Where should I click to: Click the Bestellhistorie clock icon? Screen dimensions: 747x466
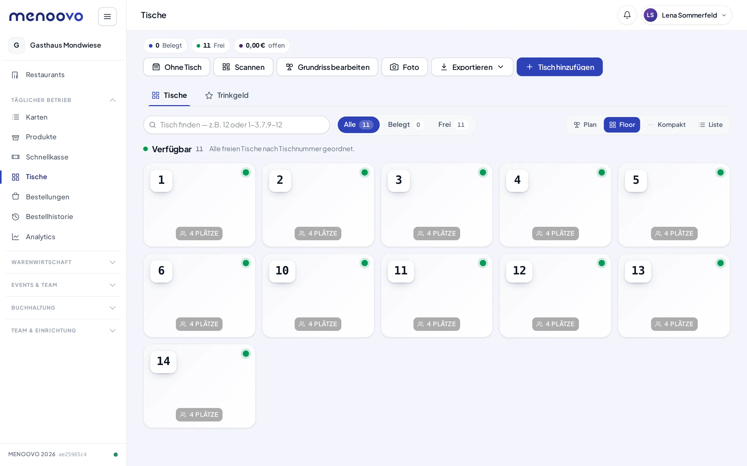pos(16,217)
